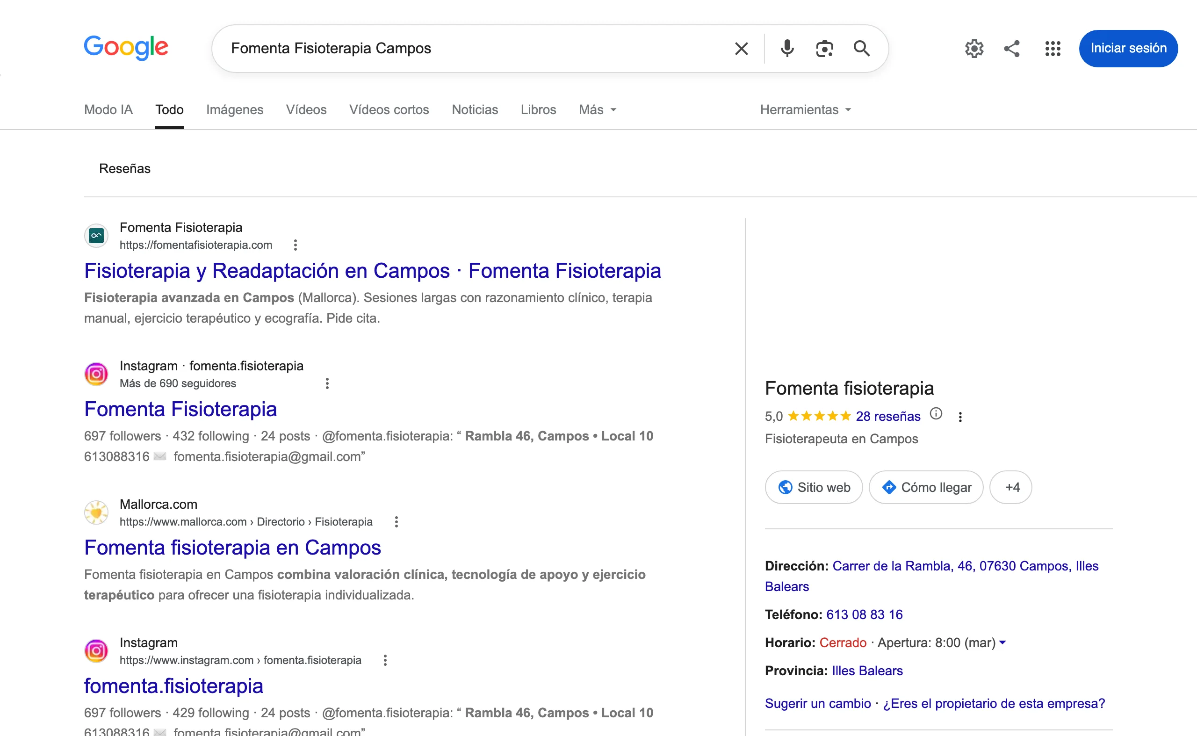Click the Mallorca.com sun favicon
The height and width of the screenshot is (736, 1197).
96,512
